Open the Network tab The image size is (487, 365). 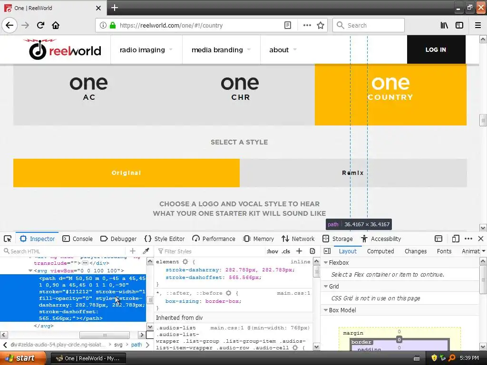[298, 239]
